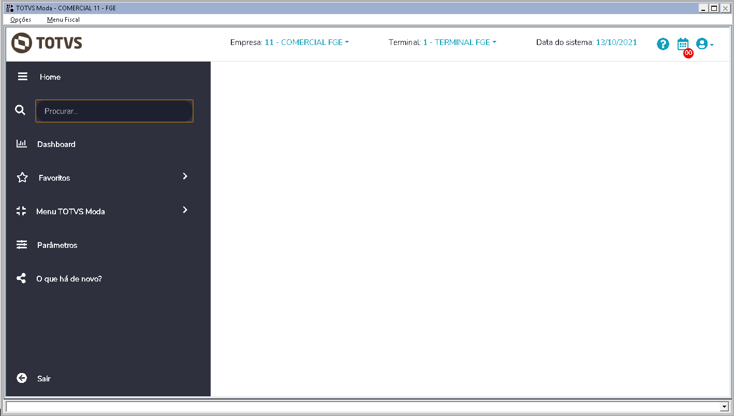Click the hamburger menu icon beside Home

[x=22, y=77]
